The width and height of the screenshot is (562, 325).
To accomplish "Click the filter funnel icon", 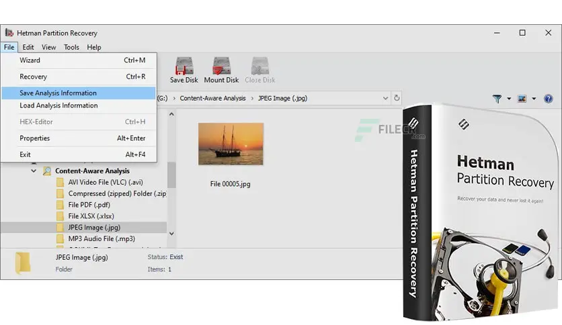I will click(x=497, y=99).
